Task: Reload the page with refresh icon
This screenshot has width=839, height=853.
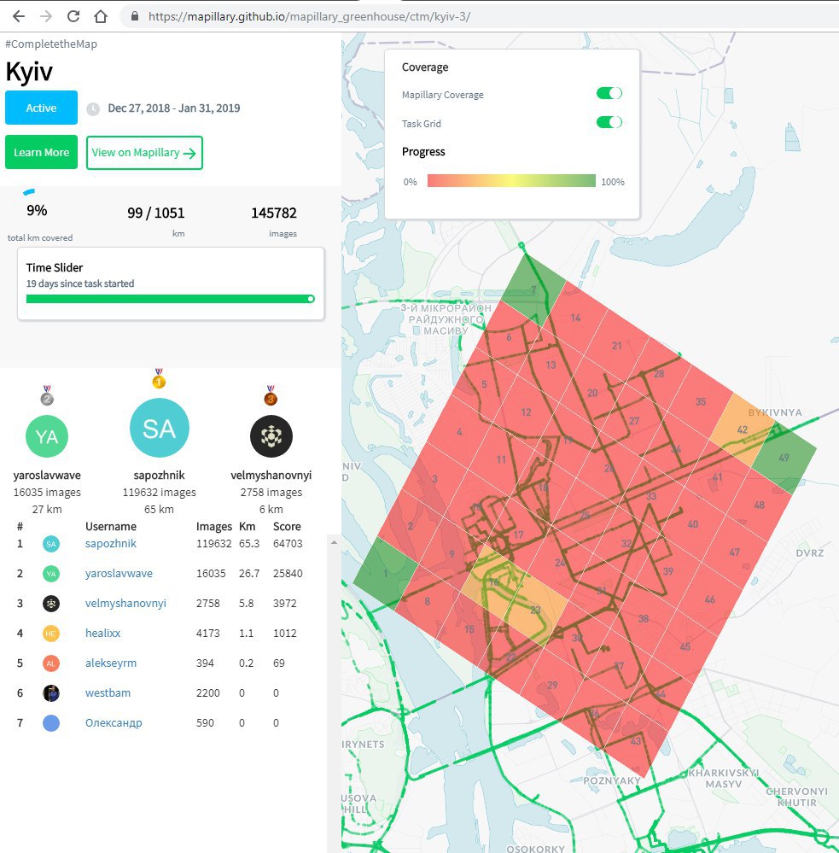Action: pyautogui.click(x=73, y=16)
